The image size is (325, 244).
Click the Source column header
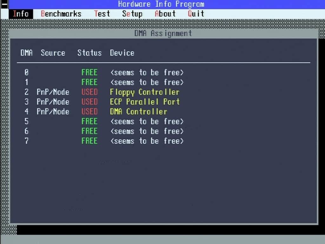click(53, 53)
